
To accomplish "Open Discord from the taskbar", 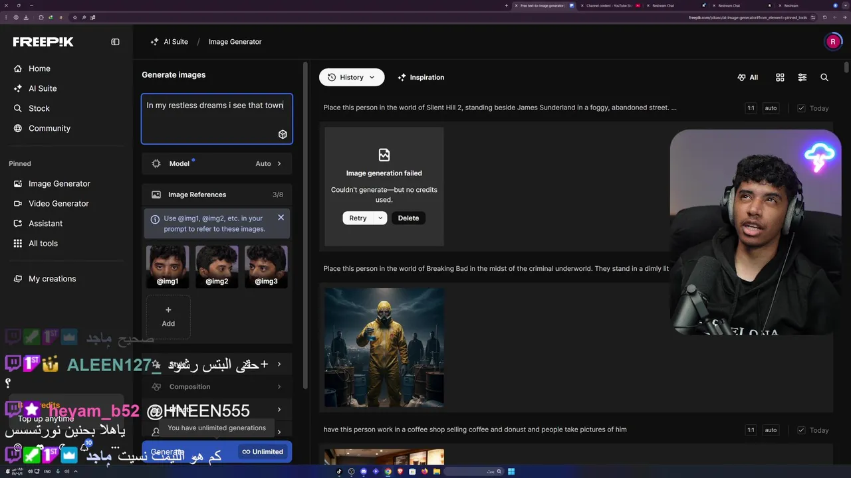I will pyautogui.click(x=364, y=471).
